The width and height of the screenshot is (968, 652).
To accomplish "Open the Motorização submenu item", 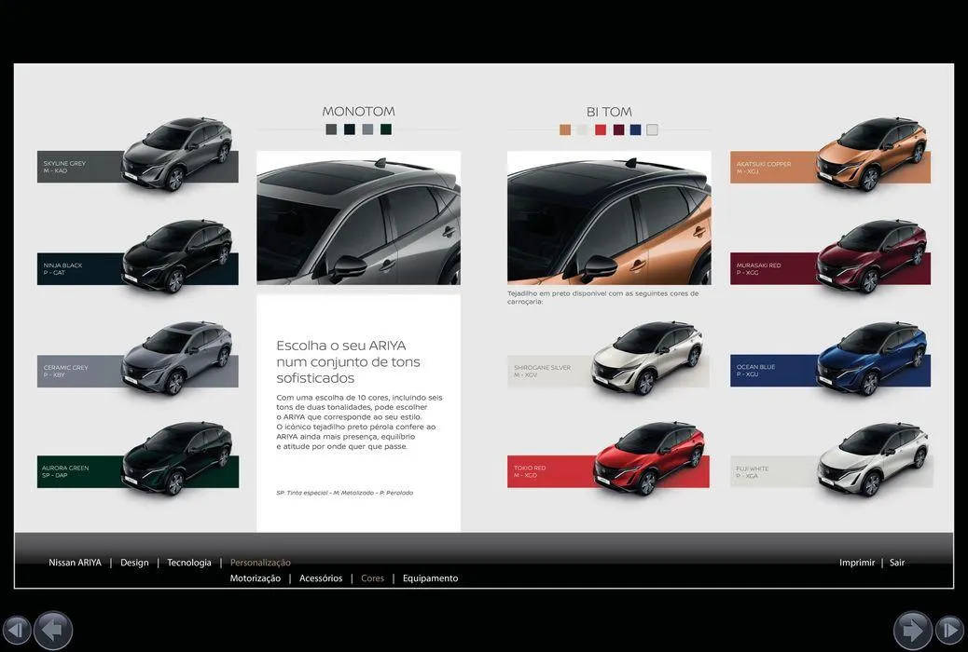I will pyautogui.click(x=255, y=578).
